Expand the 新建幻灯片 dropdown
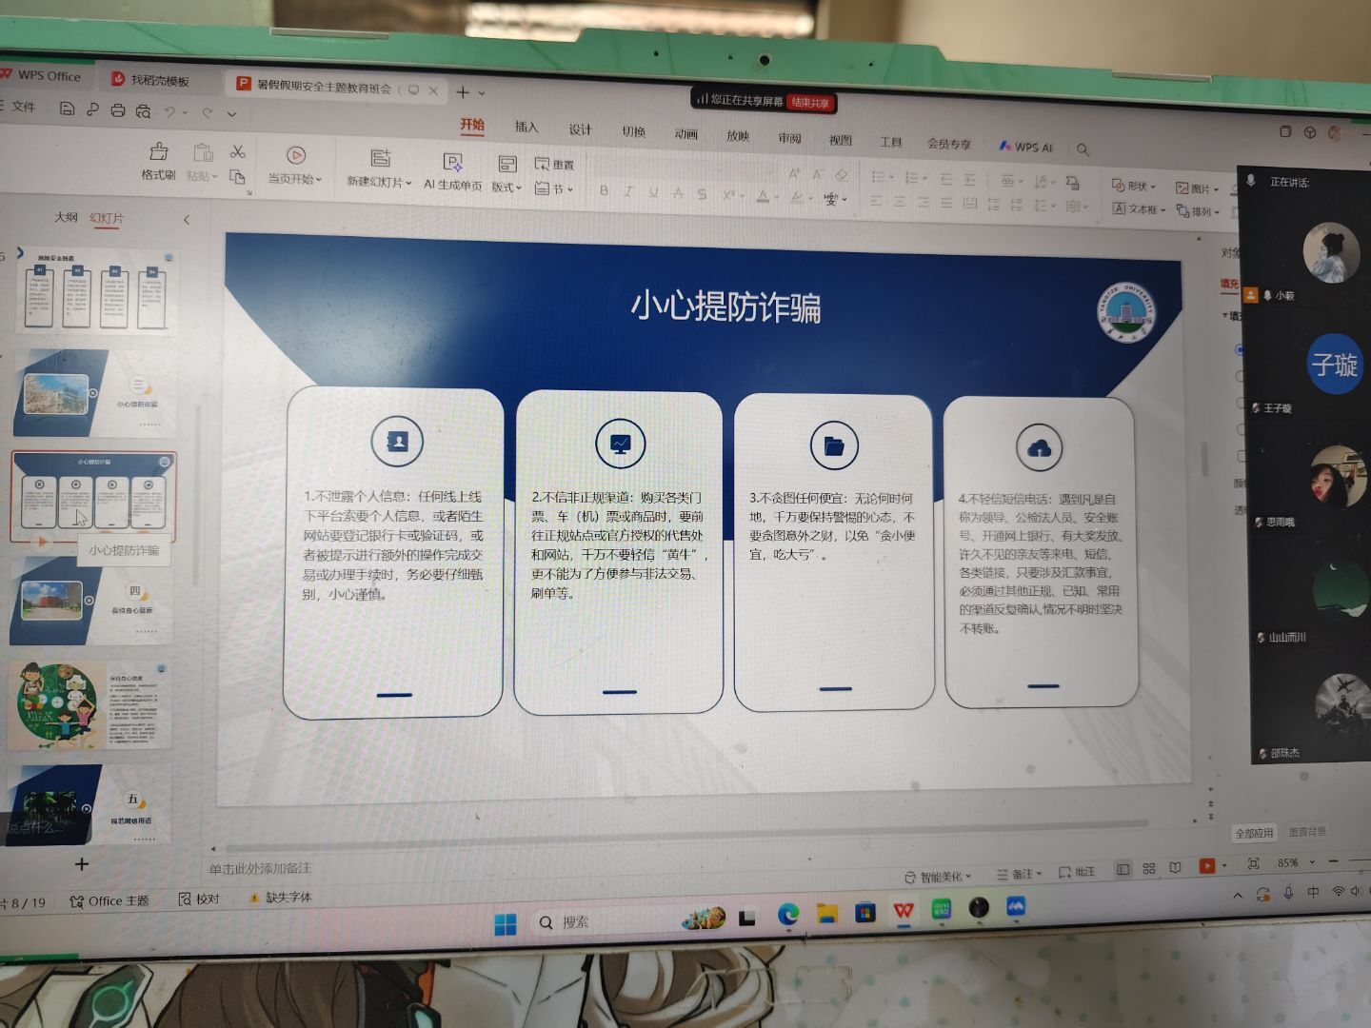The width and height of the screenshot is (1371, 1028). 408,183
